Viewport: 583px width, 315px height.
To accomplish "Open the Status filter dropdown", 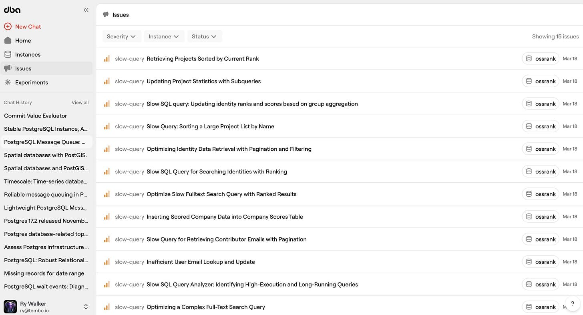I will (205, 36).
